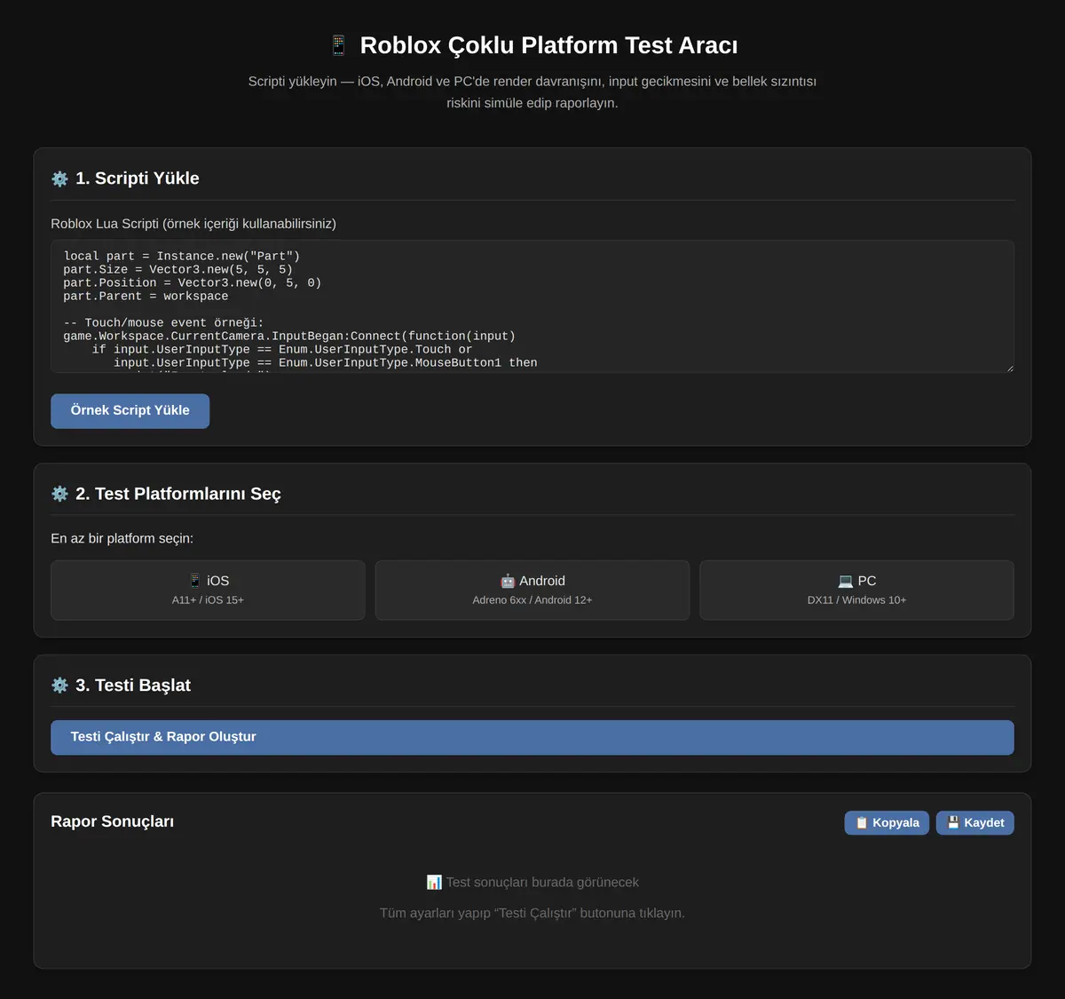1065x999 pixels.
Task: Click the DX11 / Windows 10+ subtitle
Action: coord(856,600)
